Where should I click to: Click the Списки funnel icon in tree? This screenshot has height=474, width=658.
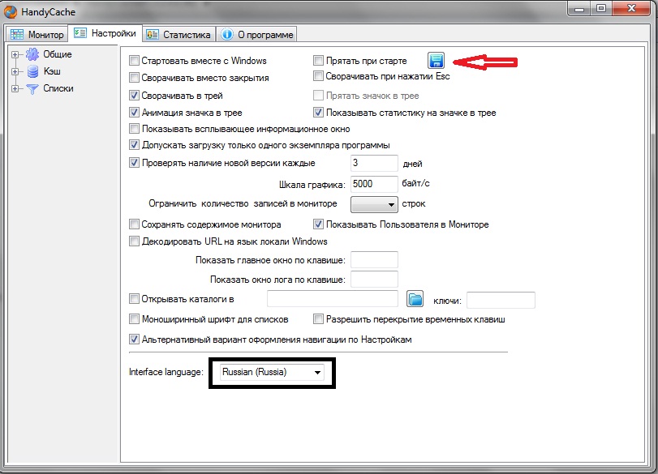tap(32, 89)
